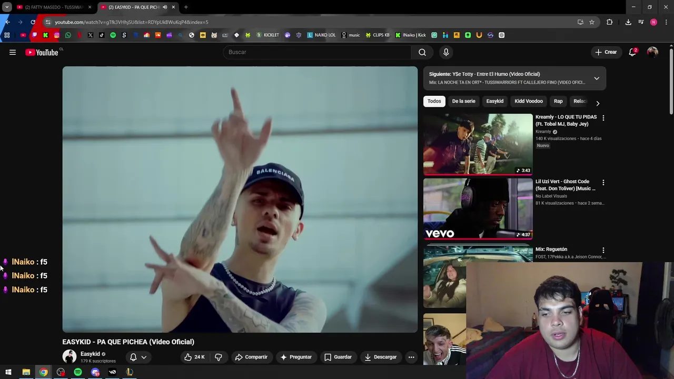
Task: Select the De la serie chip
Action: (463, 101)
